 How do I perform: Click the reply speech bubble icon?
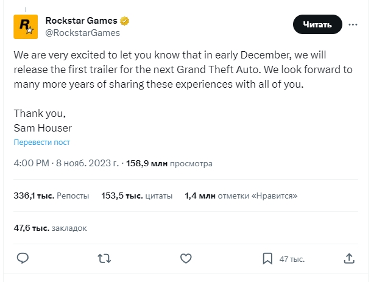pyautogui.click(x=23, y=258)
